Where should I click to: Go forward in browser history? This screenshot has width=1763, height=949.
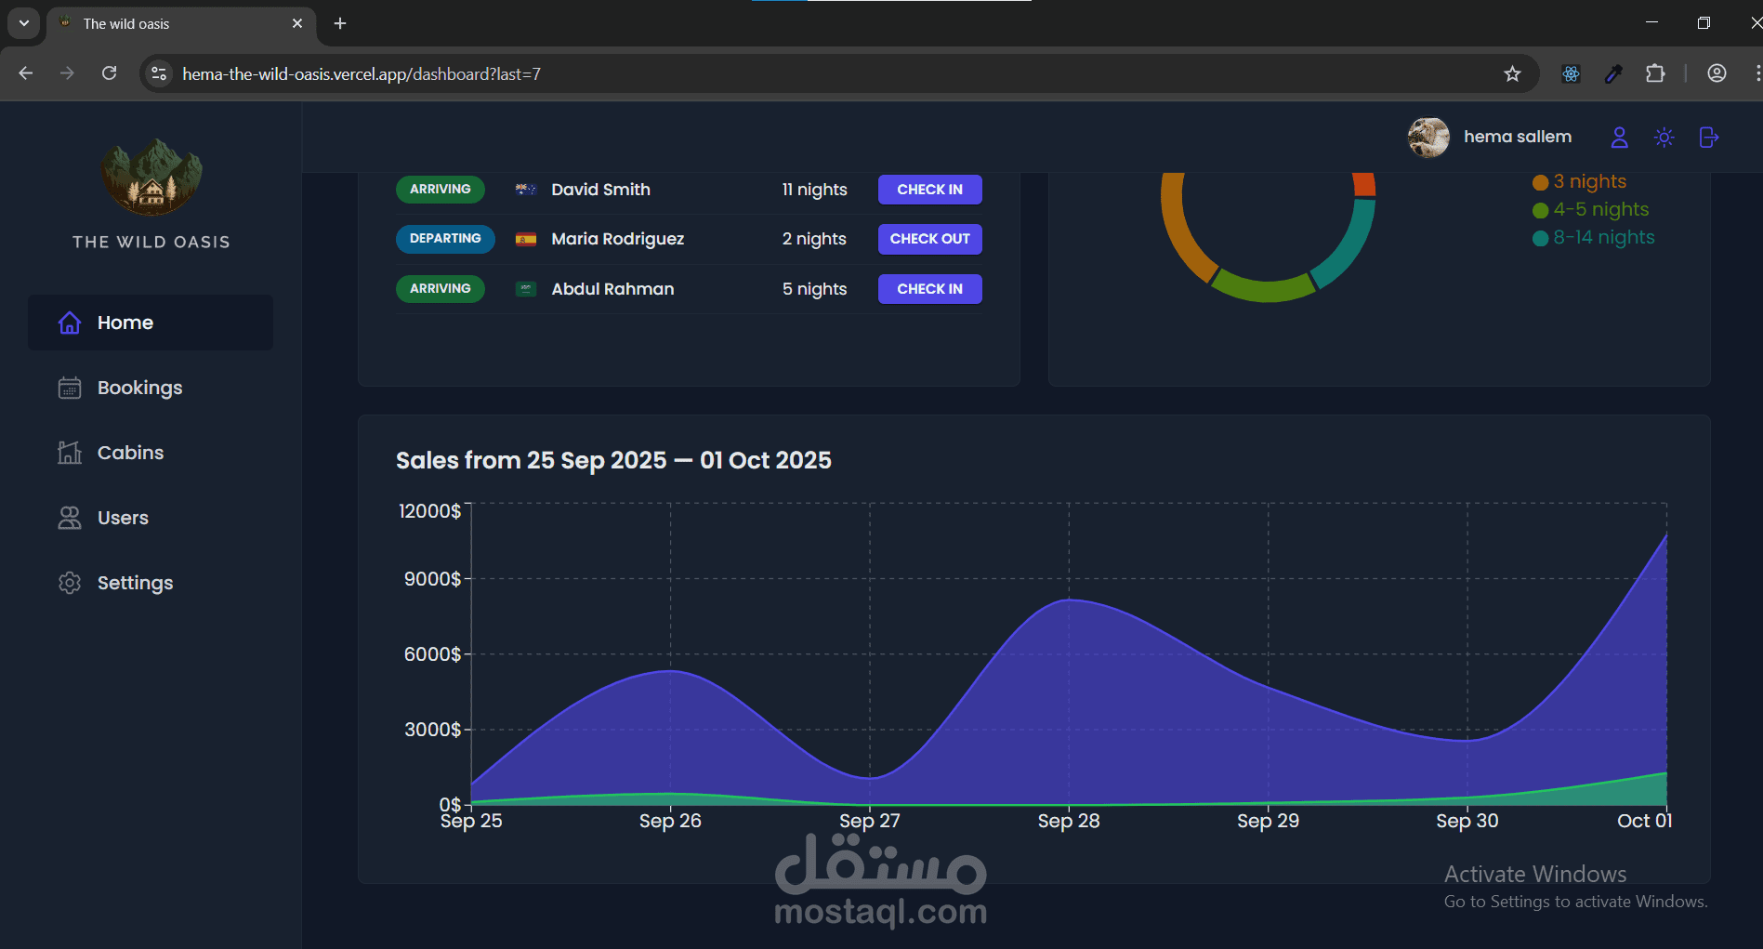click(x=67, y=73)
